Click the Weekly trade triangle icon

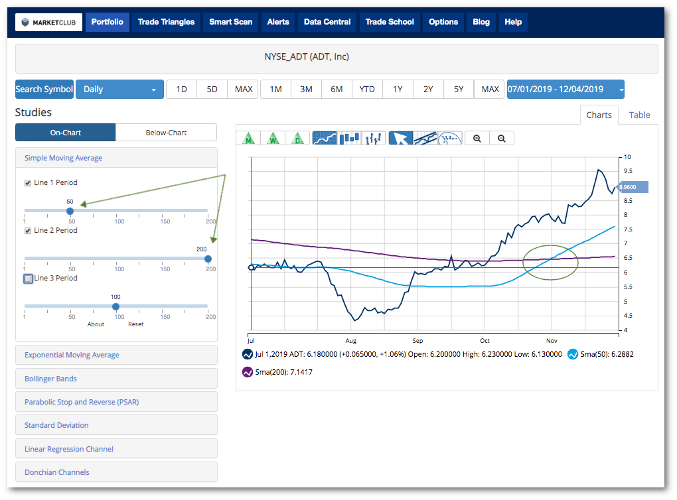[x=273, y=139]
